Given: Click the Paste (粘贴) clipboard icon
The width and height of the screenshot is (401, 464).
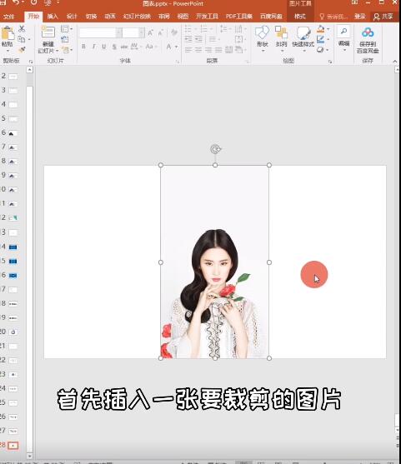Looking at the screenshot, I should coord(8,33).
